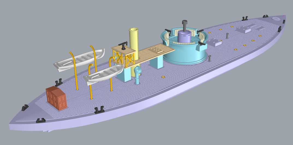Viewport: 293px width, 145px height.
Task: Click the pointed bow tip of the ship
Action: (285, 17)
